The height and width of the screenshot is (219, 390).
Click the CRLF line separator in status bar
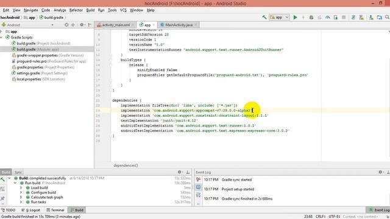[321, 217]
